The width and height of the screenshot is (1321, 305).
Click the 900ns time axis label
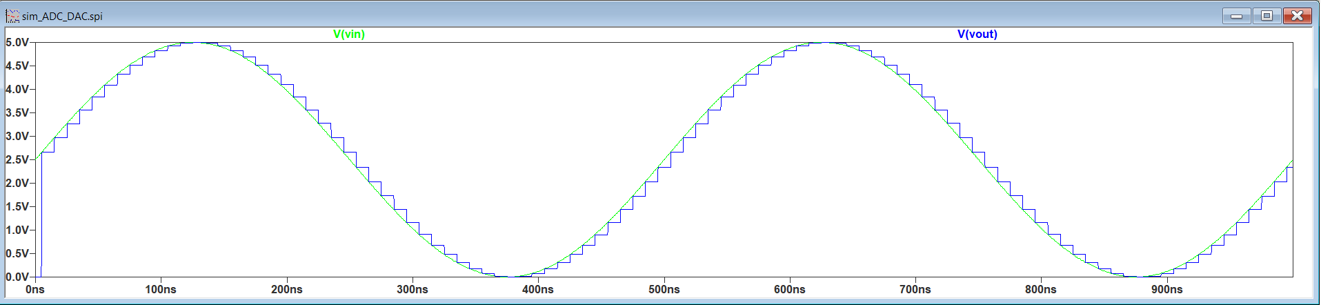coord(1167,290)
